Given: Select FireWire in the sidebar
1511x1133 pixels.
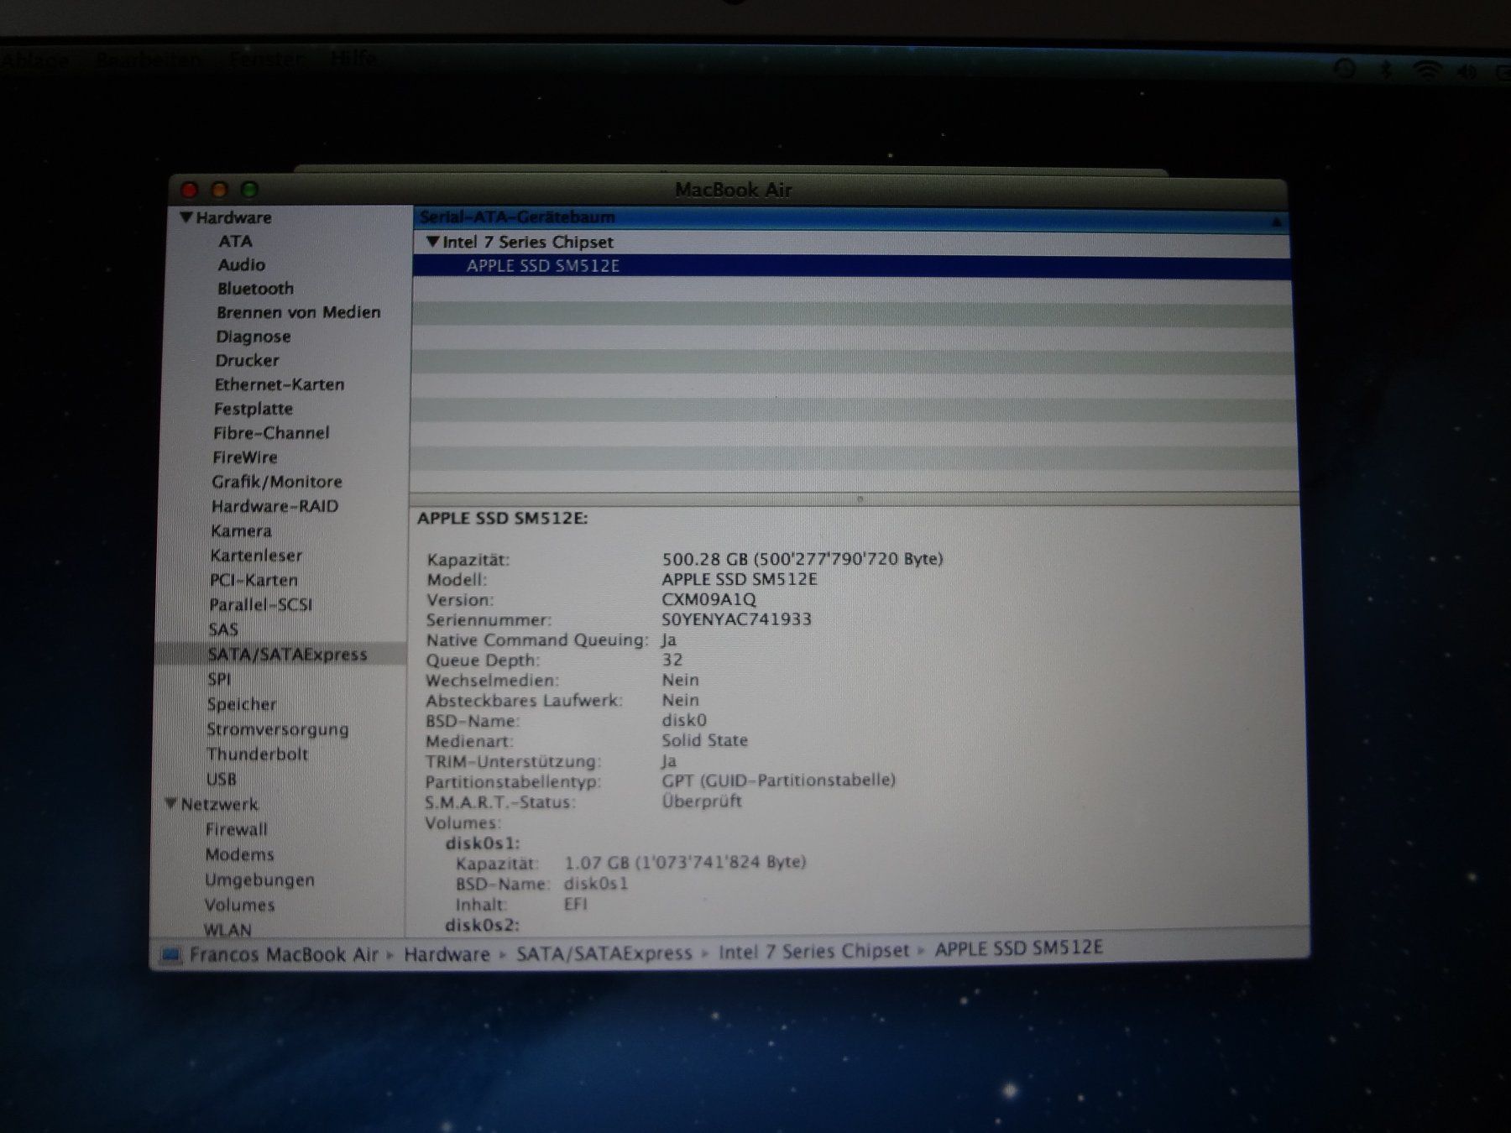Looking at the screenshot, I should 244,457.
